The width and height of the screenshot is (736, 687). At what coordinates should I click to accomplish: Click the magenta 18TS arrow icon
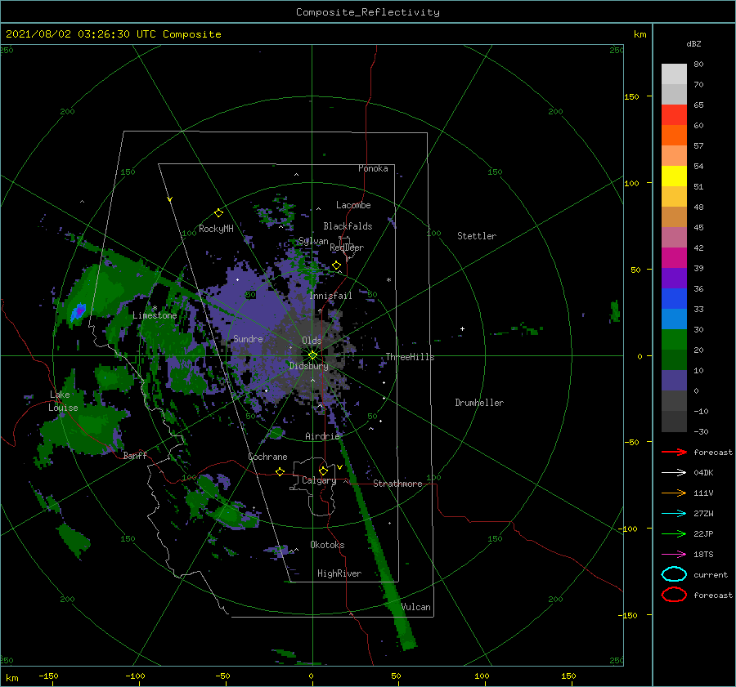point(674,555)
